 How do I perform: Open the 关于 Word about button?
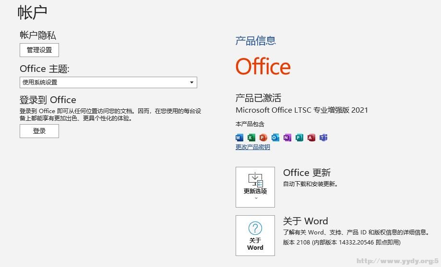point(255,235)
